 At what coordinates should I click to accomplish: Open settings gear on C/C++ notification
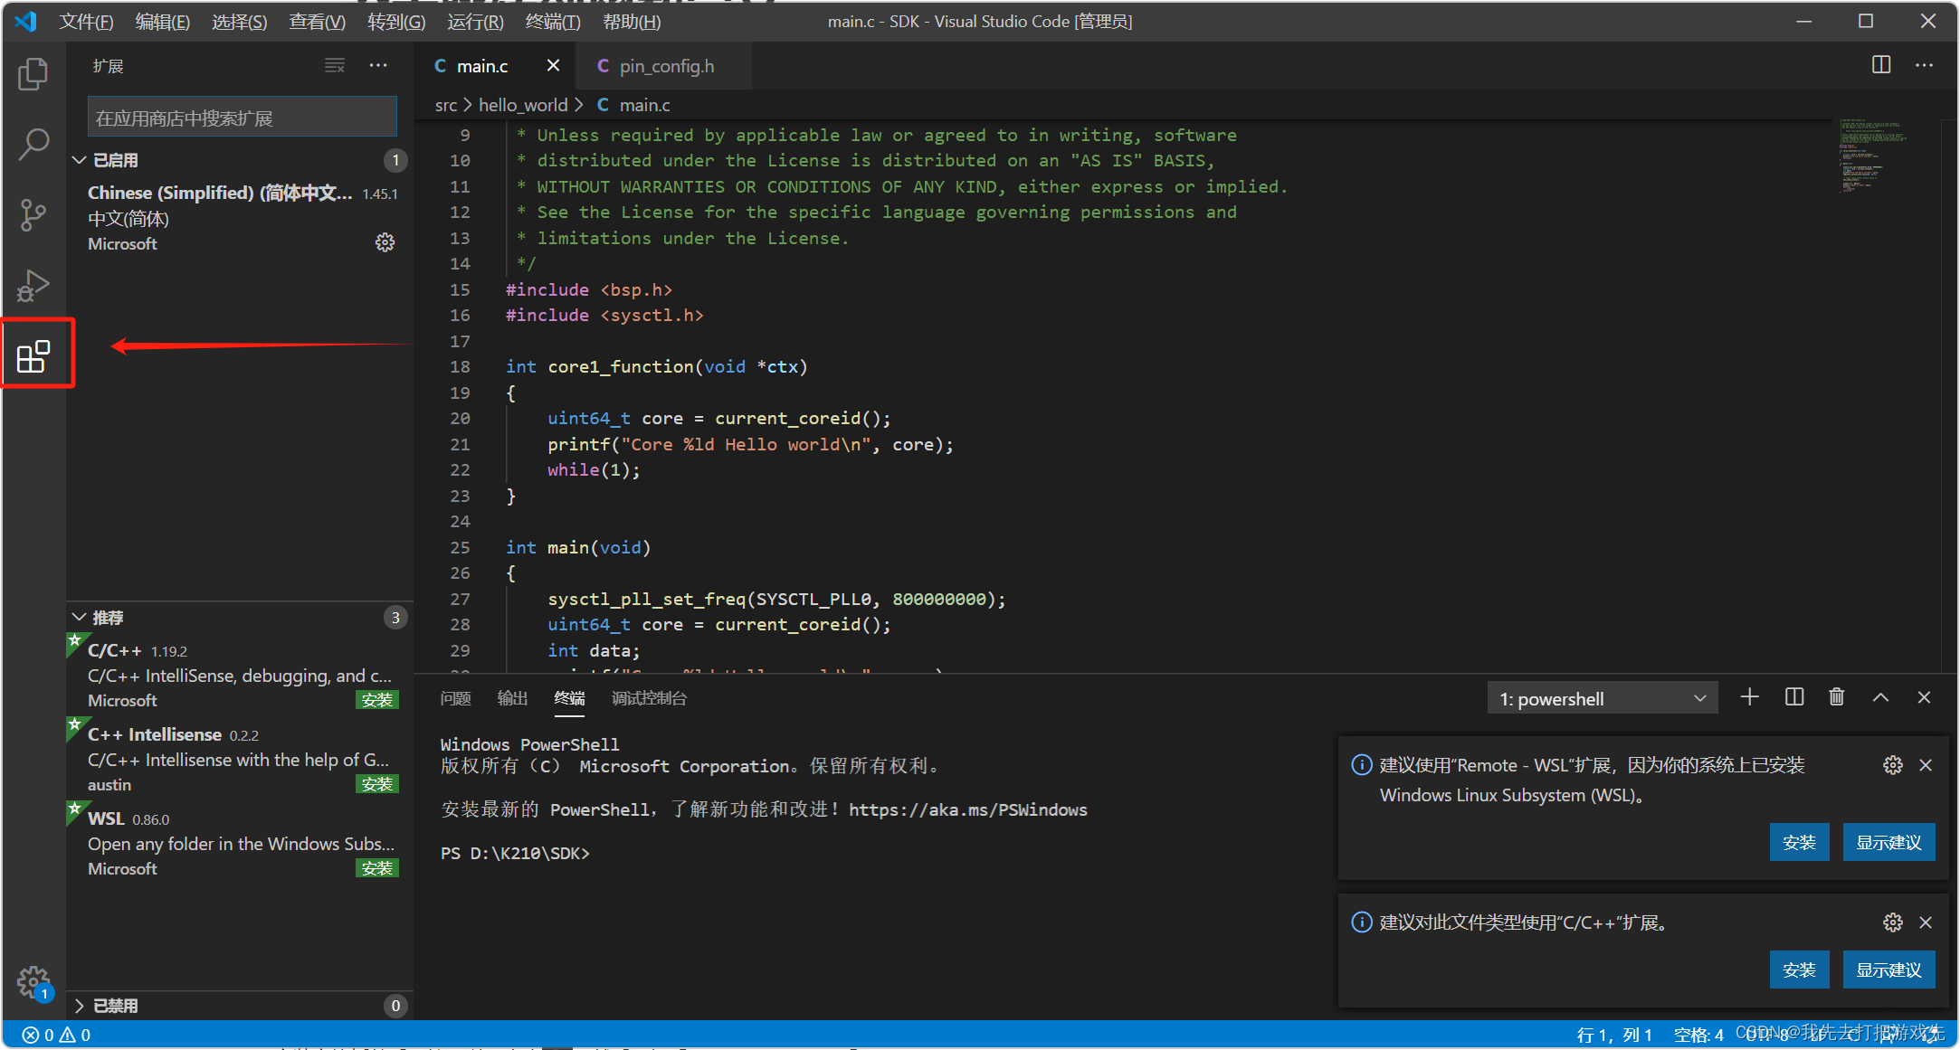coord(1893,922)
